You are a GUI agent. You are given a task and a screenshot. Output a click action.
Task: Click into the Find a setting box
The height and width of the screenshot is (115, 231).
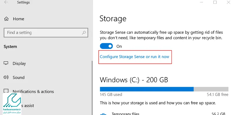46,32
